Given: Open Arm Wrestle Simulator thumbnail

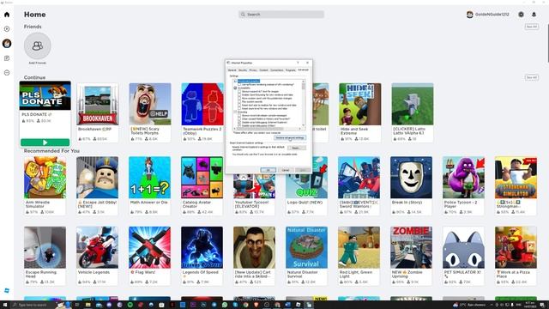Looking at the screenshot, I should click(x=45, y=178).
